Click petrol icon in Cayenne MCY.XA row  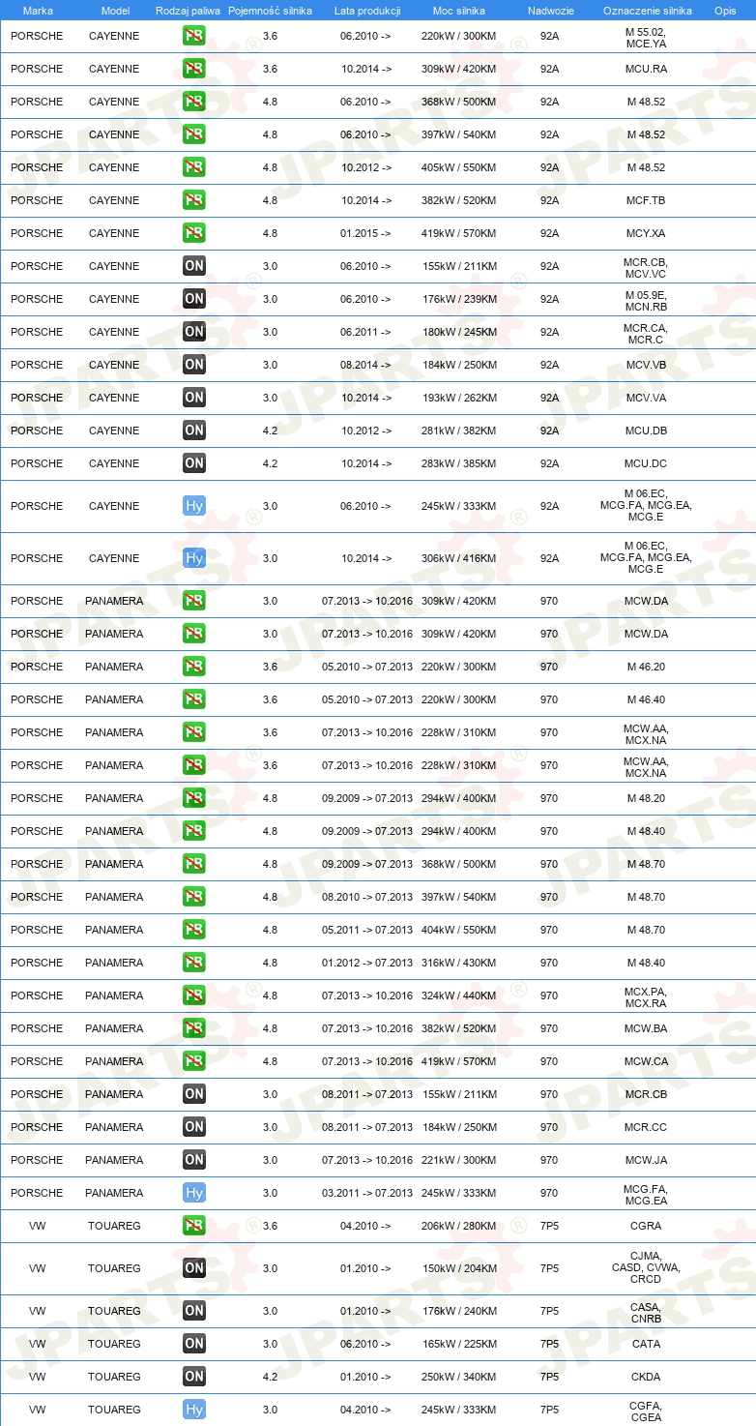(194, 233)
